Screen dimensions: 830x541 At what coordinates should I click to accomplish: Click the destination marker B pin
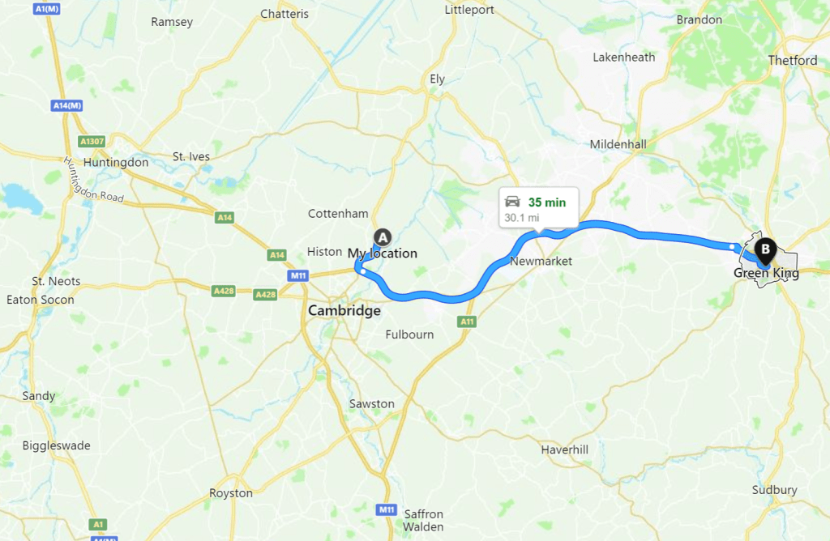coord(765,251)
